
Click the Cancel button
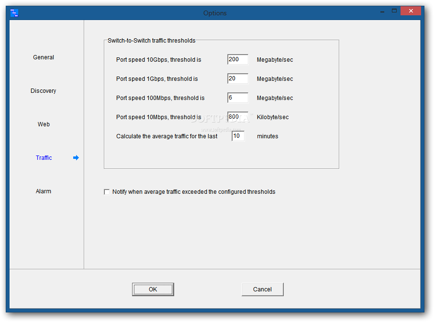[262, 289]
